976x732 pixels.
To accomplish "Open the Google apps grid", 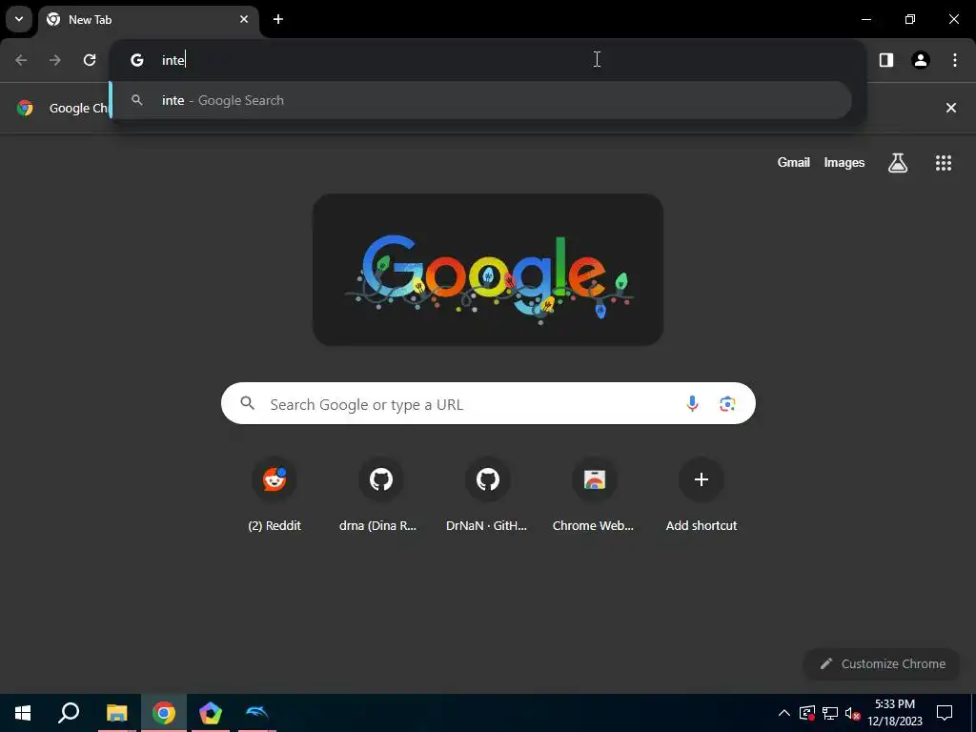I will [x=944, y=162].
